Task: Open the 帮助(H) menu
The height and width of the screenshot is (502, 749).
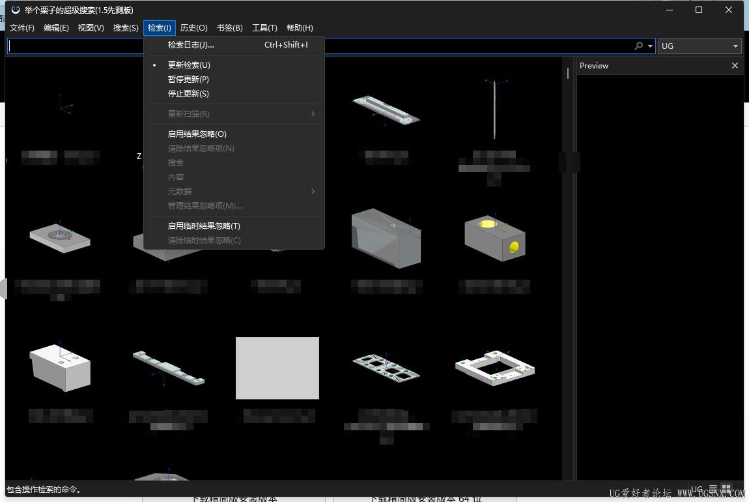Action: pos(300,28)
